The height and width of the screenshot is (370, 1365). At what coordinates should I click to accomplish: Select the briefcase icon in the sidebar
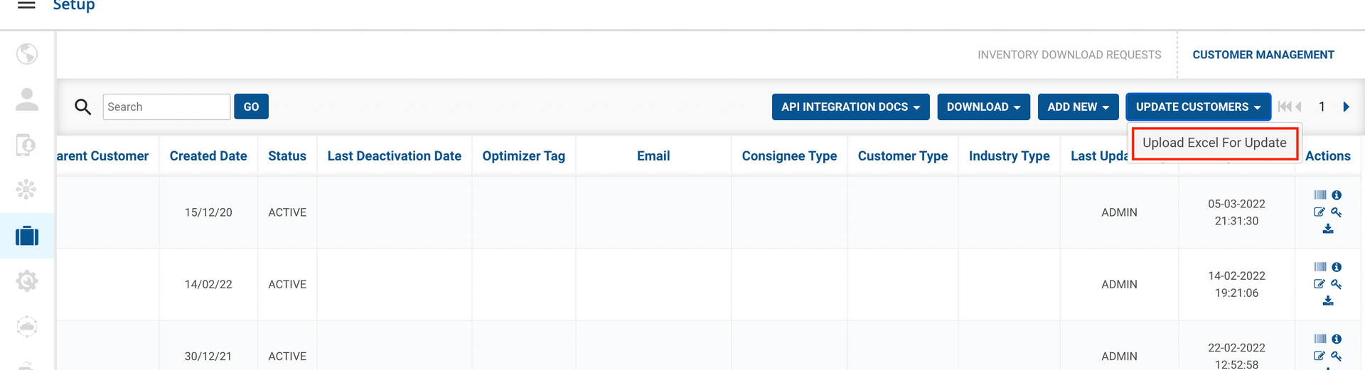[x=27, y=236]
